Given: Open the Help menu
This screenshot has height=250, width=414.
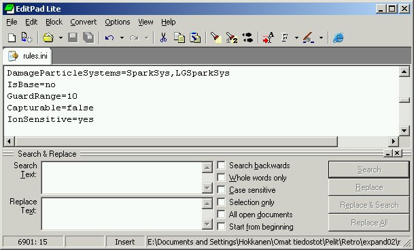Looking at the screenshot, I should coord(169,22).
